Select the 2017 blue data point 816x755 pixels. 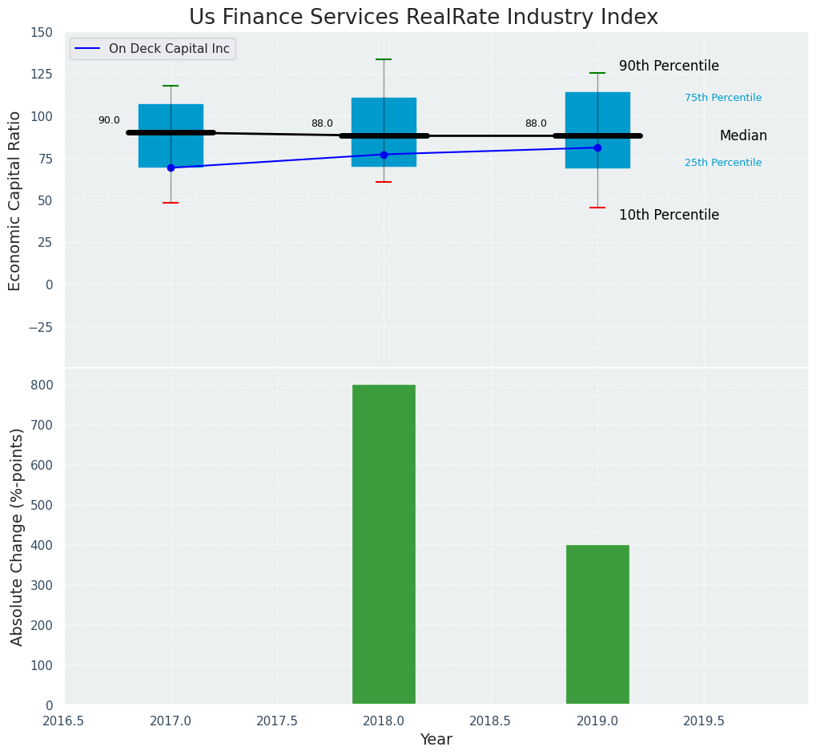[x=171, y=168]
